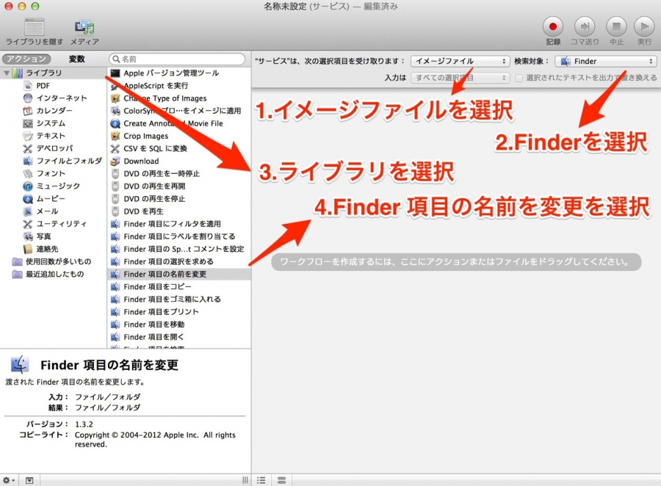The width and height of the screenshot is (661, 486).
Task: Select the システム category icon
Action: click(28, 123)
